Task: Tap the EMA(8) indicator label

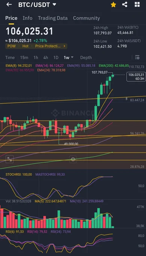Action: pos(19,66)
